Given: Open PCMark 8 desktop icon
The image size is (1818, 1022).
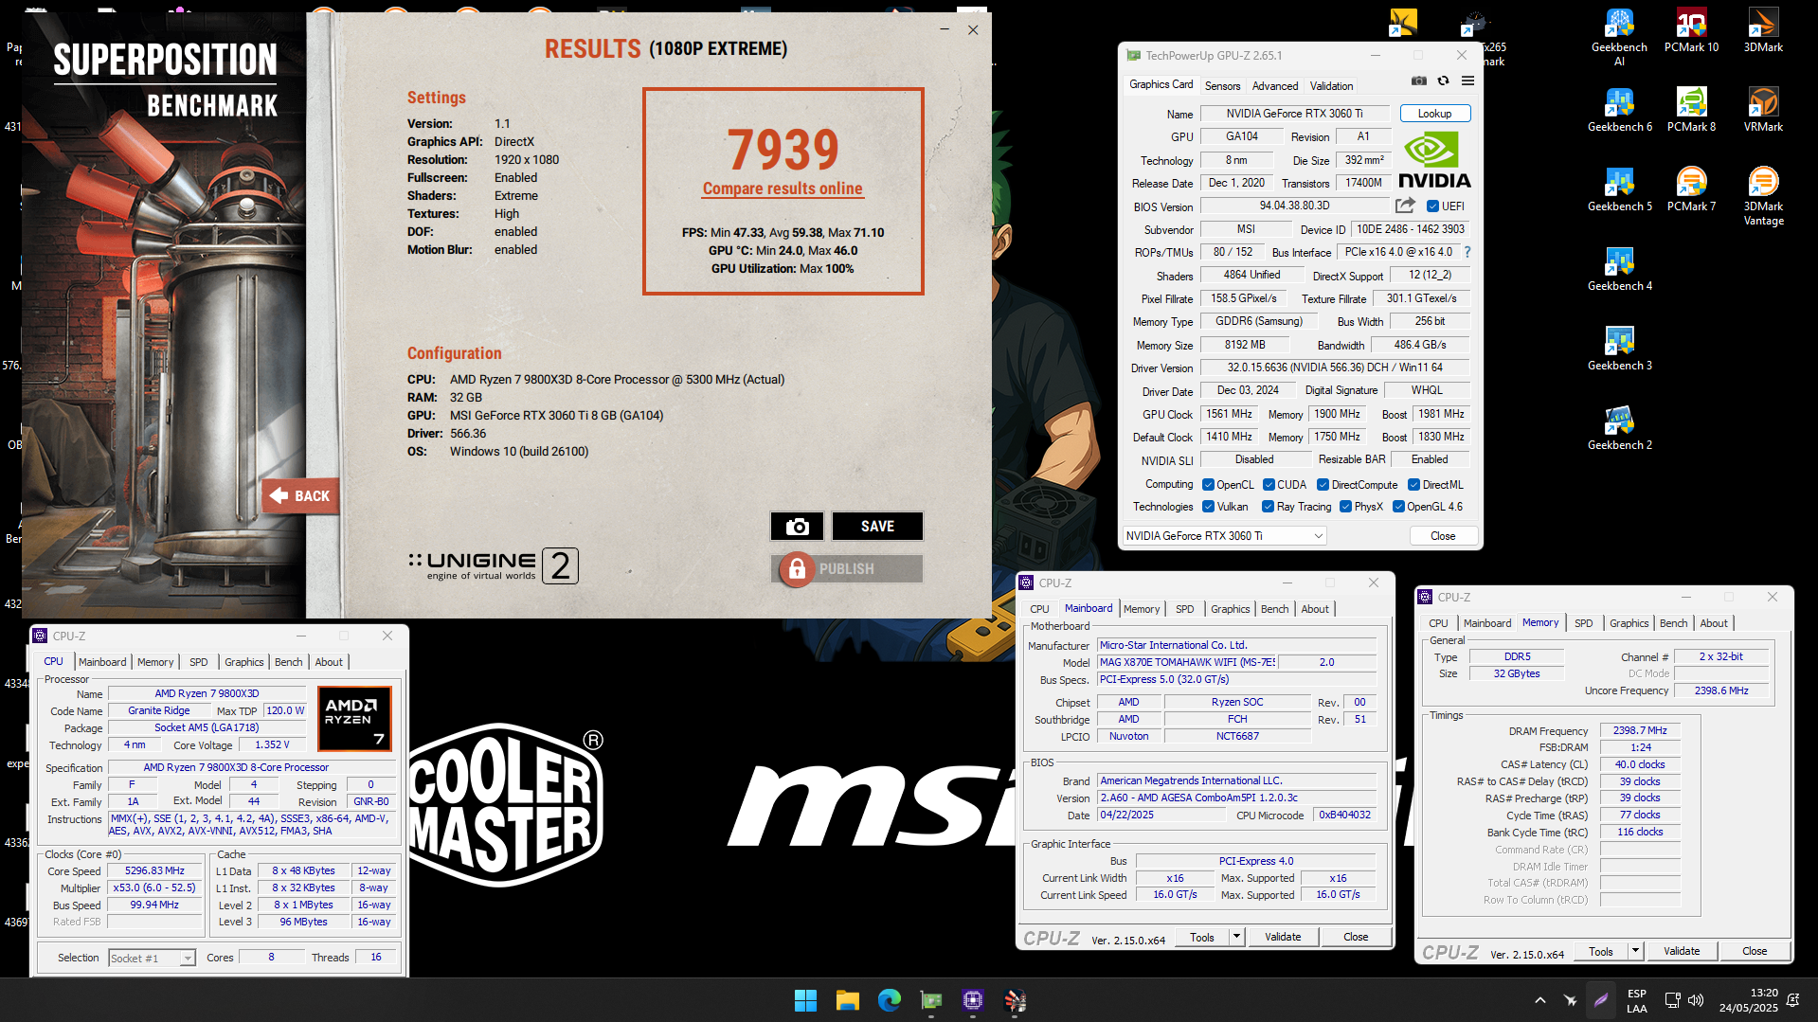Looking at the screenshot, I should tap(1691, 110).
